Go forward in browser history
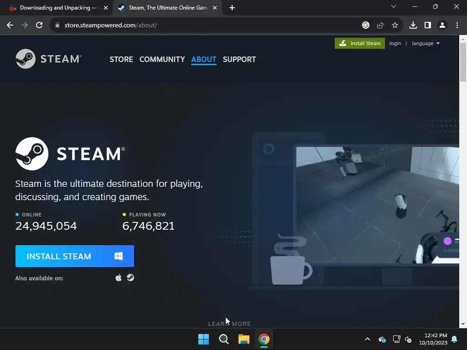Image resolution: width=467 pixels, height=350 pixels. [25, 26]
